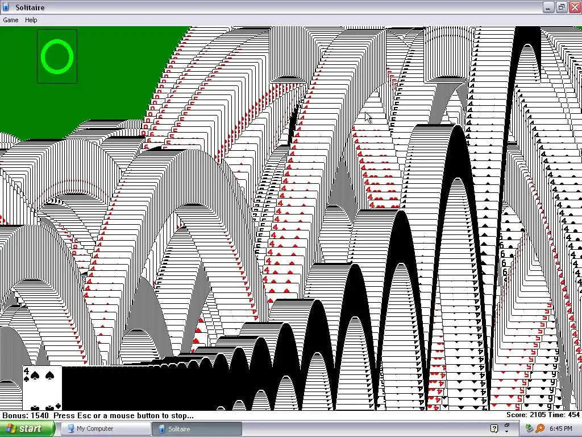Click the Solitaire title bar icon
Viewport: 582px width, 437px height.
coord(6,7)
